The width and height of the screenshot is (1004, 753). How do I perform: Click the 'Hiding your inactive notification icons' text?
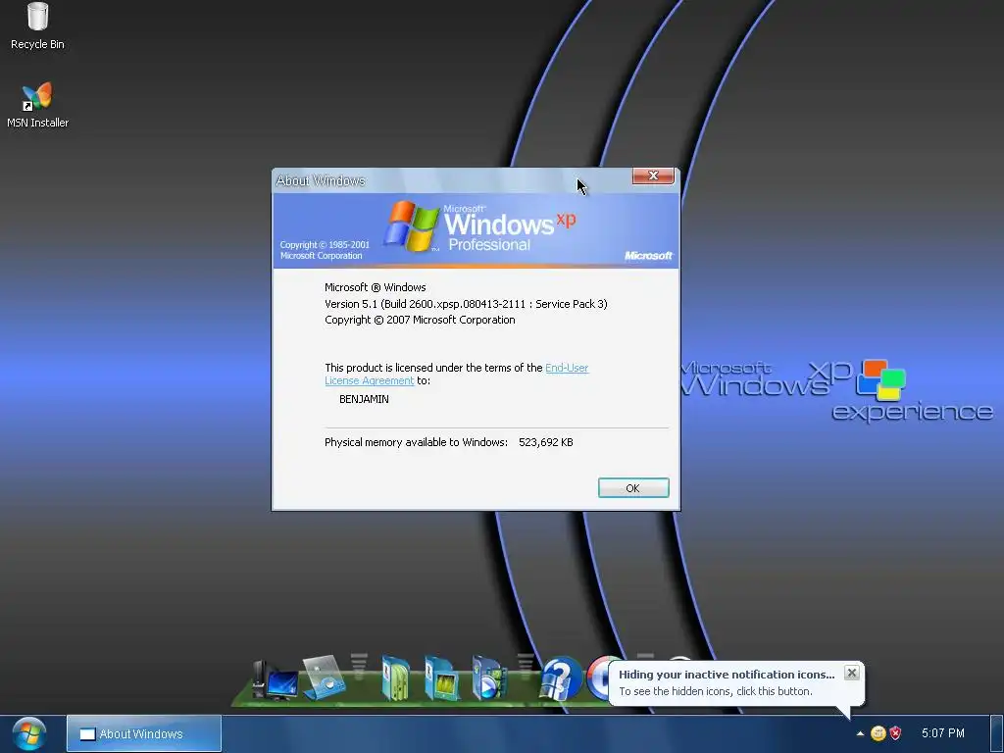click(x=727, y=675)
